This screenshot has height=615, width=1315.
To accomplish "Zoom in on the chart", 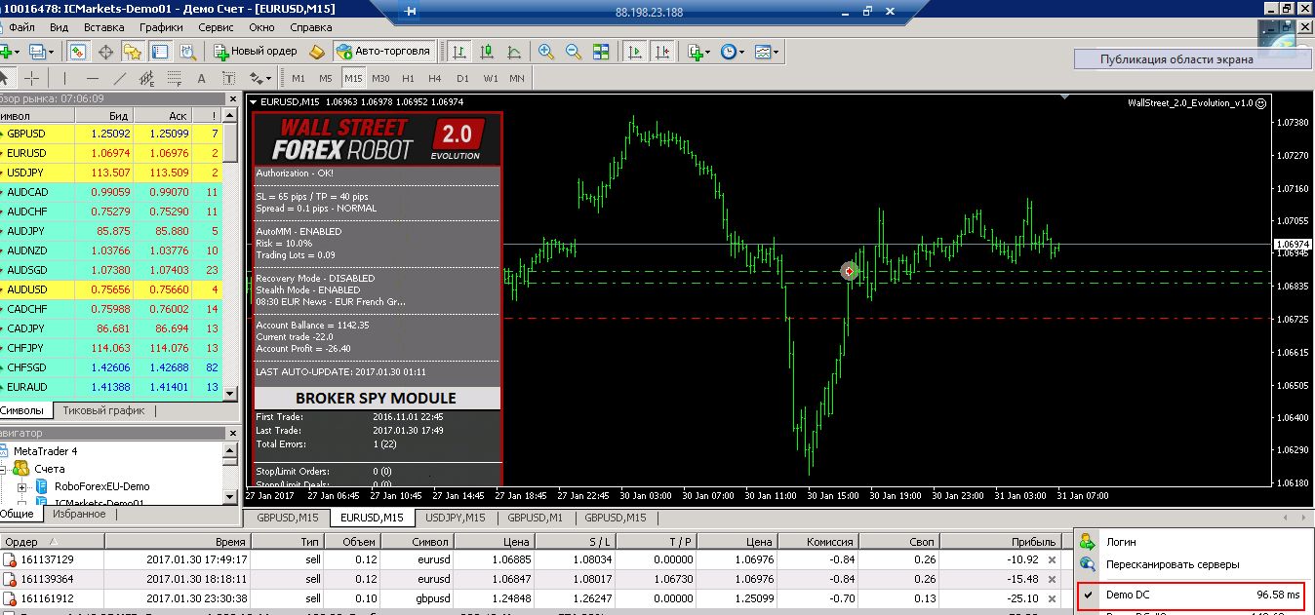I will [x=546, y=52].
